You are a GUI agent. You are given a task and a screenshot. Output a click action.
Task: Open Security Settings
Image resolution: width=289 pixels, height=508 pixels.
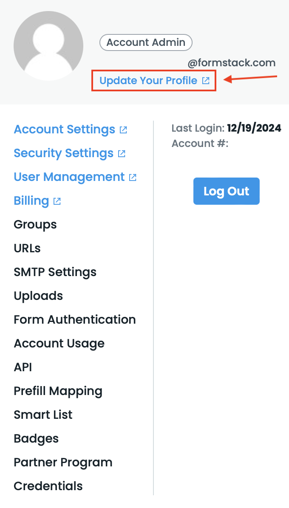point(63,153)
